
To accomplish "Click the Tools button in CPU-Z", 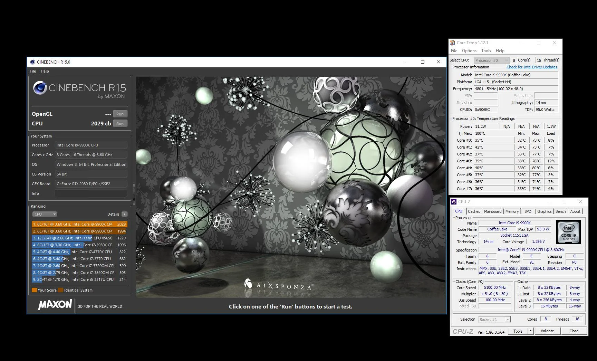I will [x=518, y=331].
